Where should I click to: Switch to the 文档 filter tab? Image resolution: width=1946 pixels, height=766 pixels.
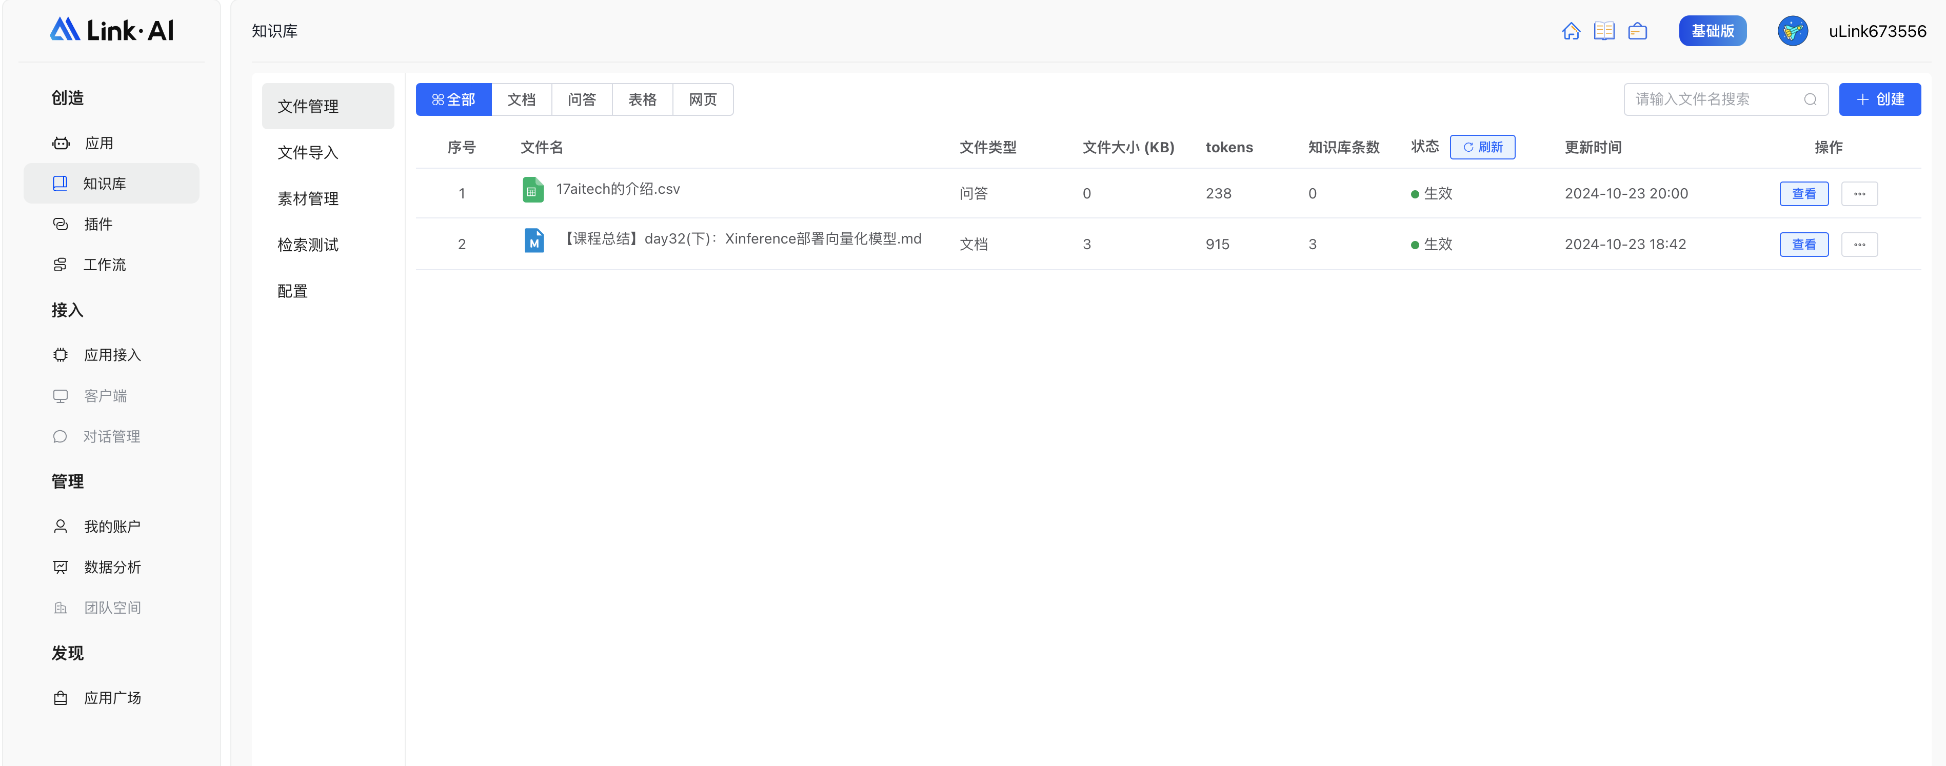click(x=521, y=99)
